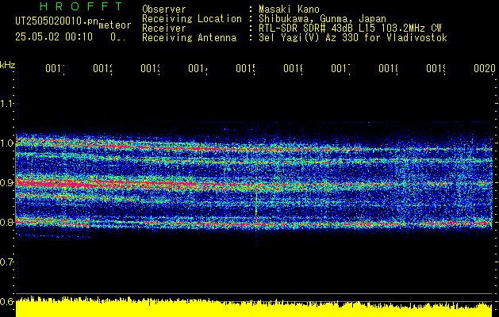Click the 0.7 frequency axis label
Screen dimensions: 499x317
[6, 262]
